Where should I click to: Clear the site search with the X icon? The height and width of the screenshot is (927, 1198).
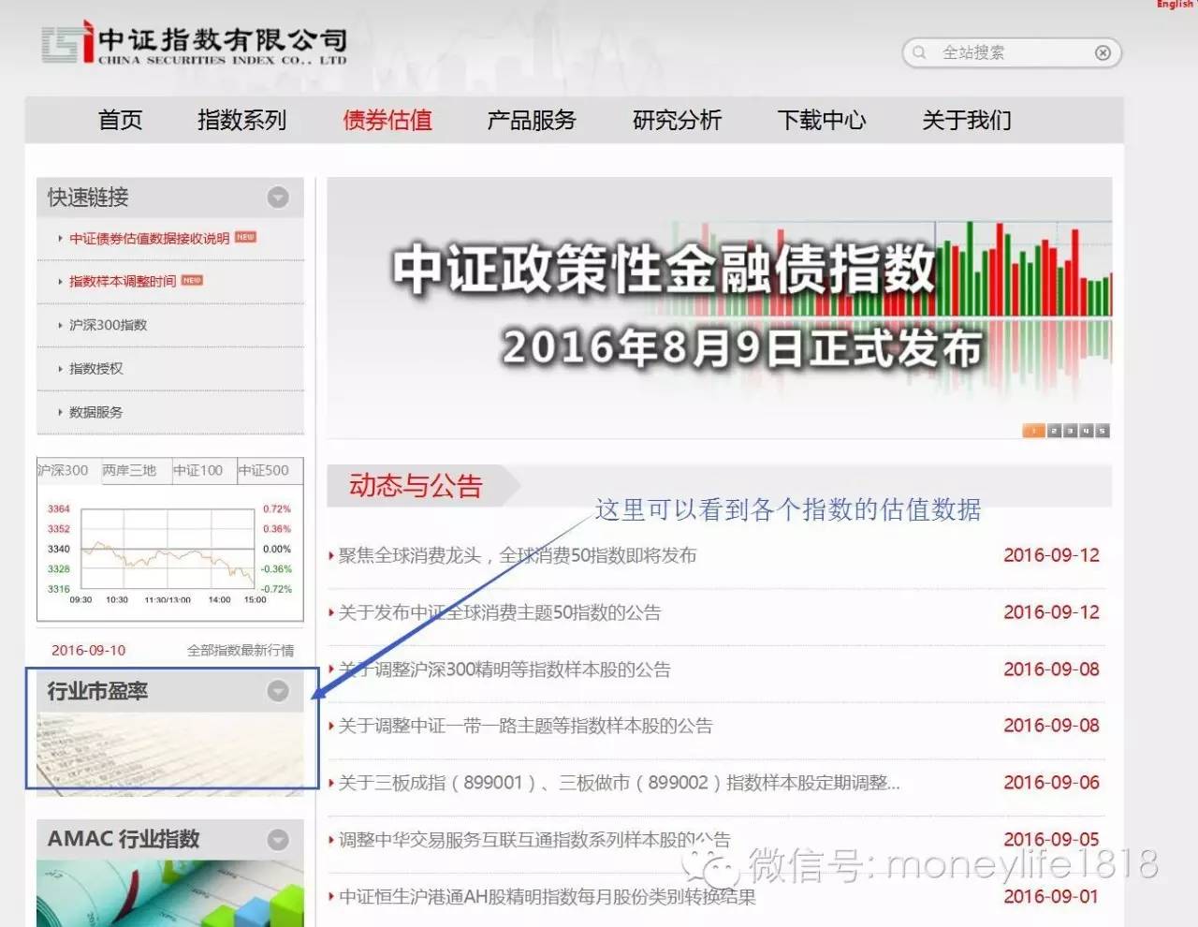(x=1103, y=52)
